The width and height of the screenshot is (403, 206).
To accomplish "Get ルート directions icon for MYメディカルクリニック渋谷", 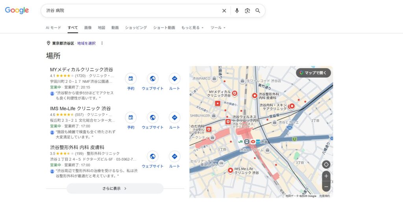I will (x=174, y=78).
